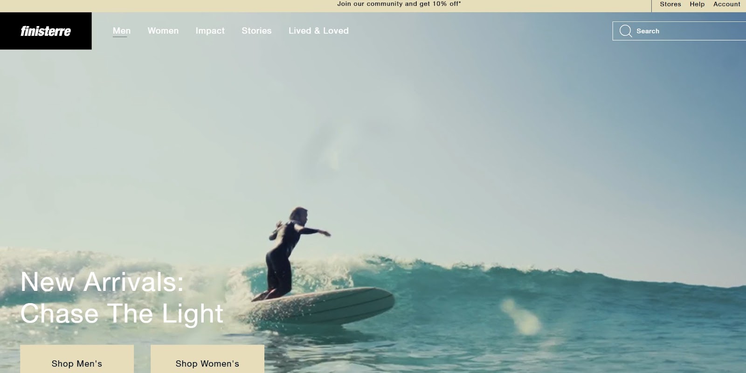Open the Help page
Viewport: 746px width, 373px height.
pos(697,4)
